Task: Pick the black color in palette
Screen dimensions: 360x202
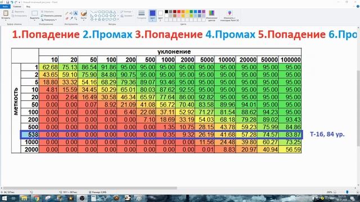Action: click(x=166, y=12)
